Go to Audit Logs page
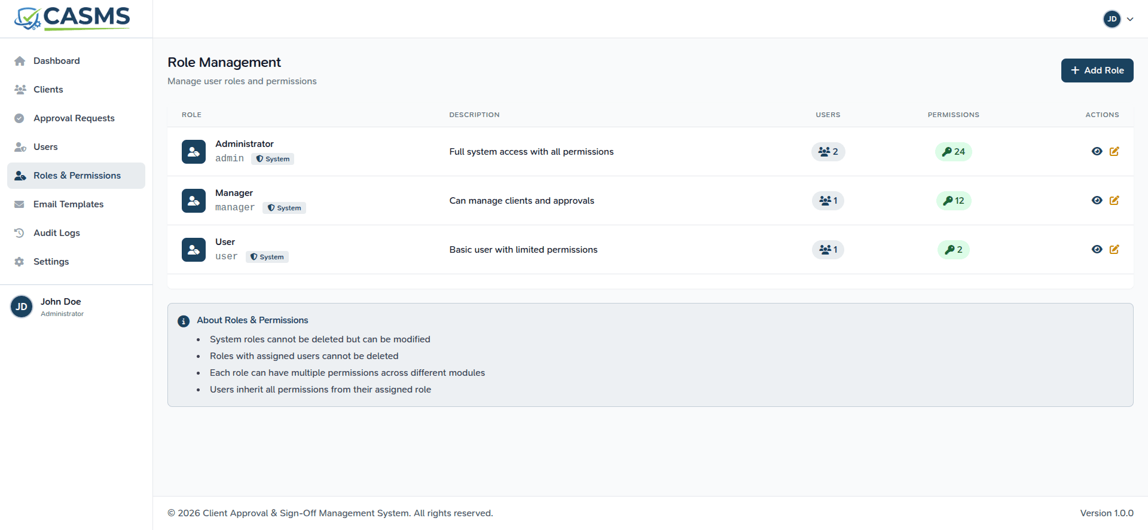The width and height of the screenshot is (1148, 530). [x=56, y=233]
